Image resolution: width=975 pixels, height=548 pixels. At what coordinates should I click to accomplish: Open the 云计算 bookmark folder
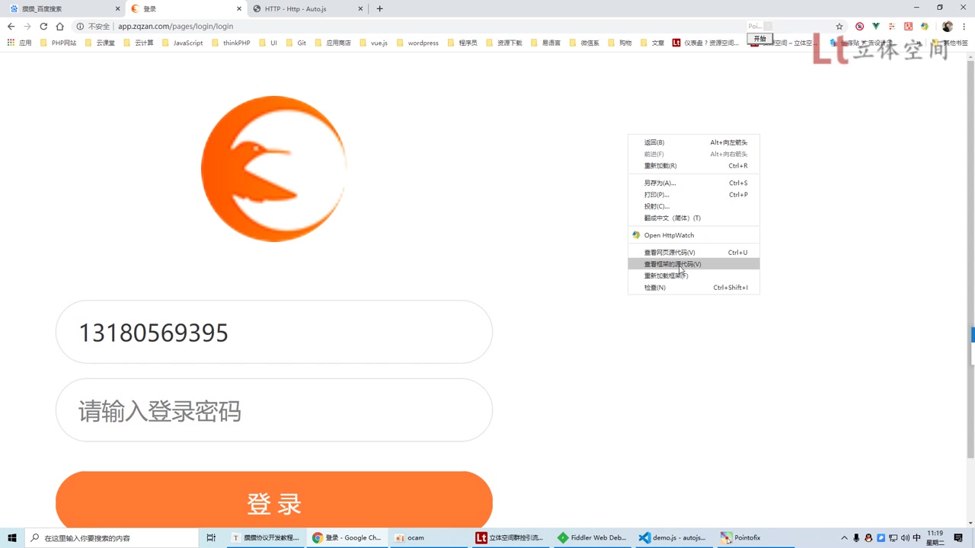pyautogui.click(x=139, y=43)
